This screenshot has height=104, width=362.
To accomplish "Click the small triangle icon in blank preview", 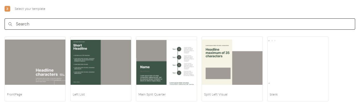I will pyautogui.click(x=269, y=83).
